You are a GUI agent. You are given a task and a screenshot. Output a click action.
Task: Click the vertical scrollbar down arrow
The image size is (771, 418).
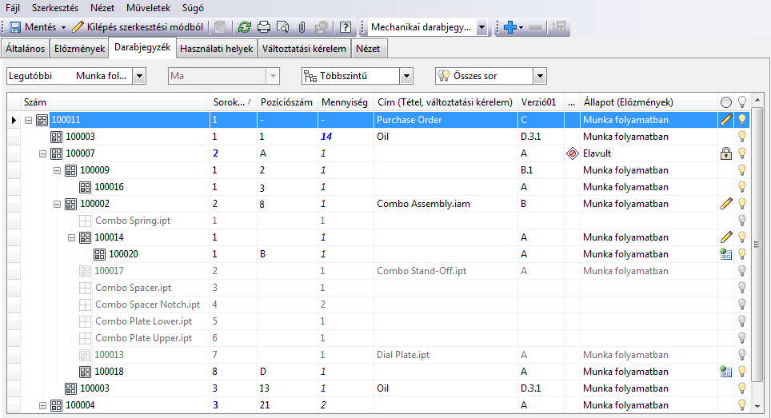coord(757,406)
